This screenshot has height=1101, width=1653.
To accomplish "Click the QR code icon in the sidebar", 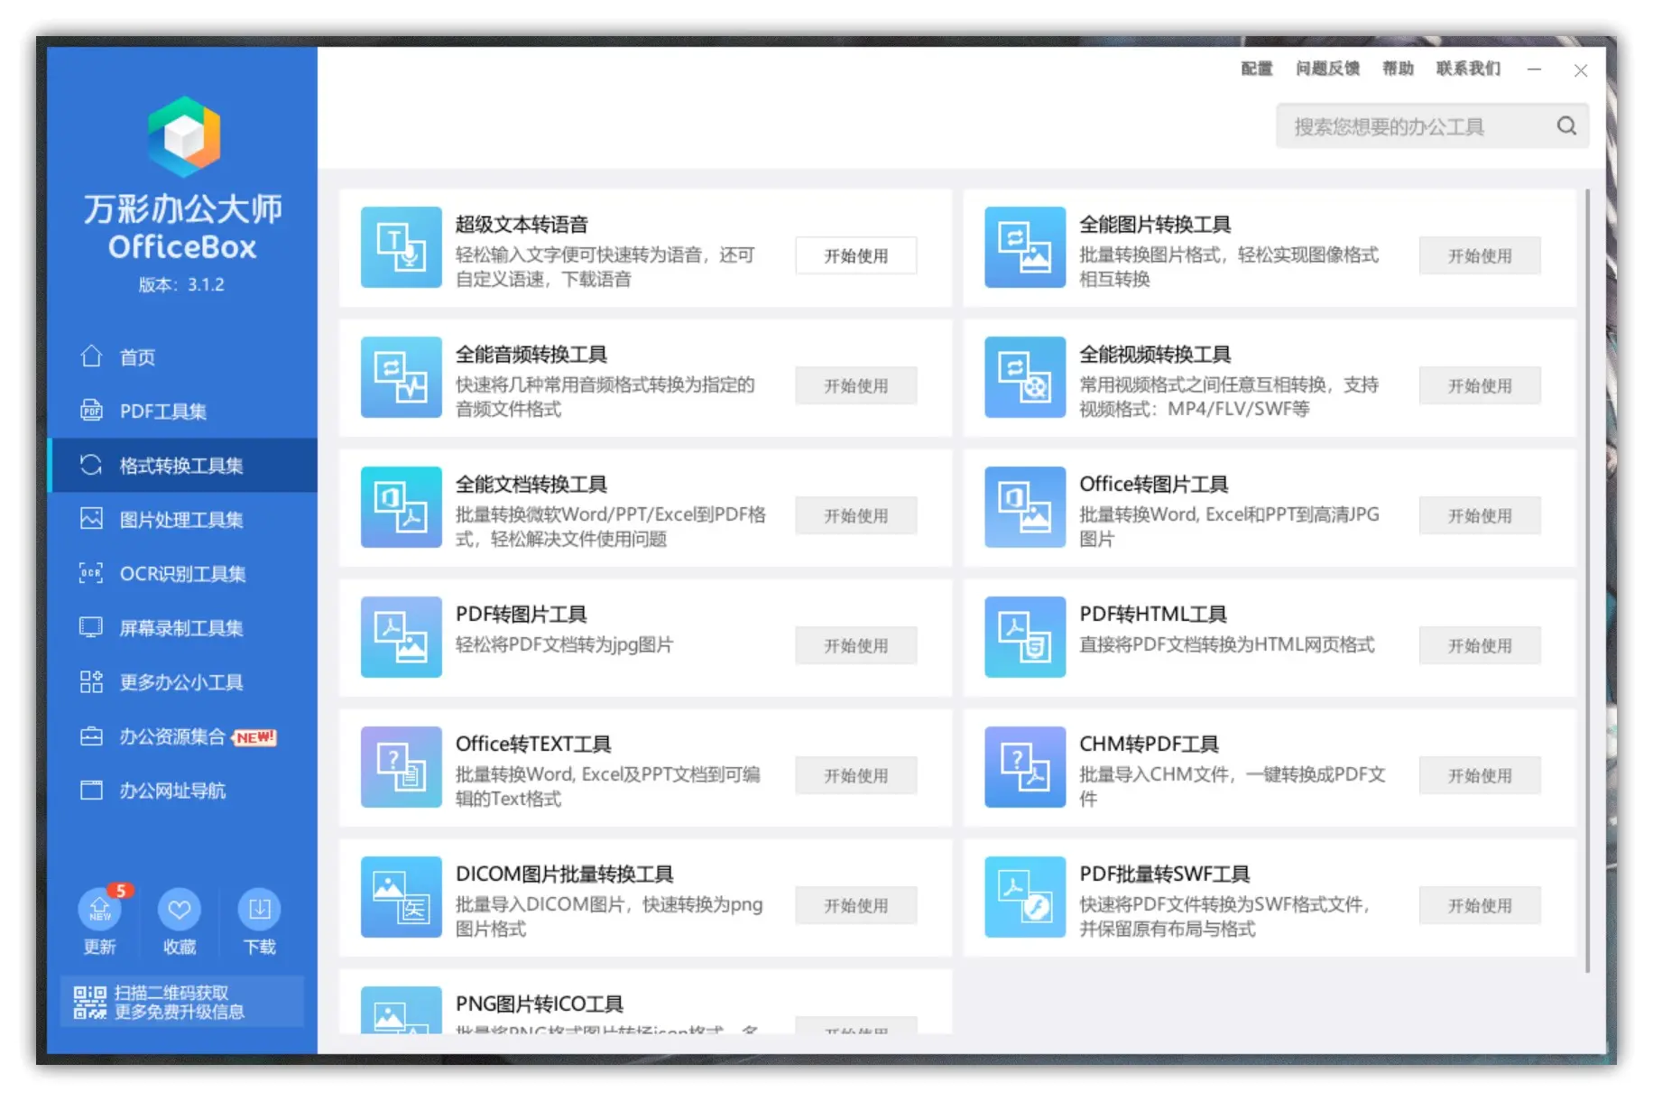I will coord(89,1002).
